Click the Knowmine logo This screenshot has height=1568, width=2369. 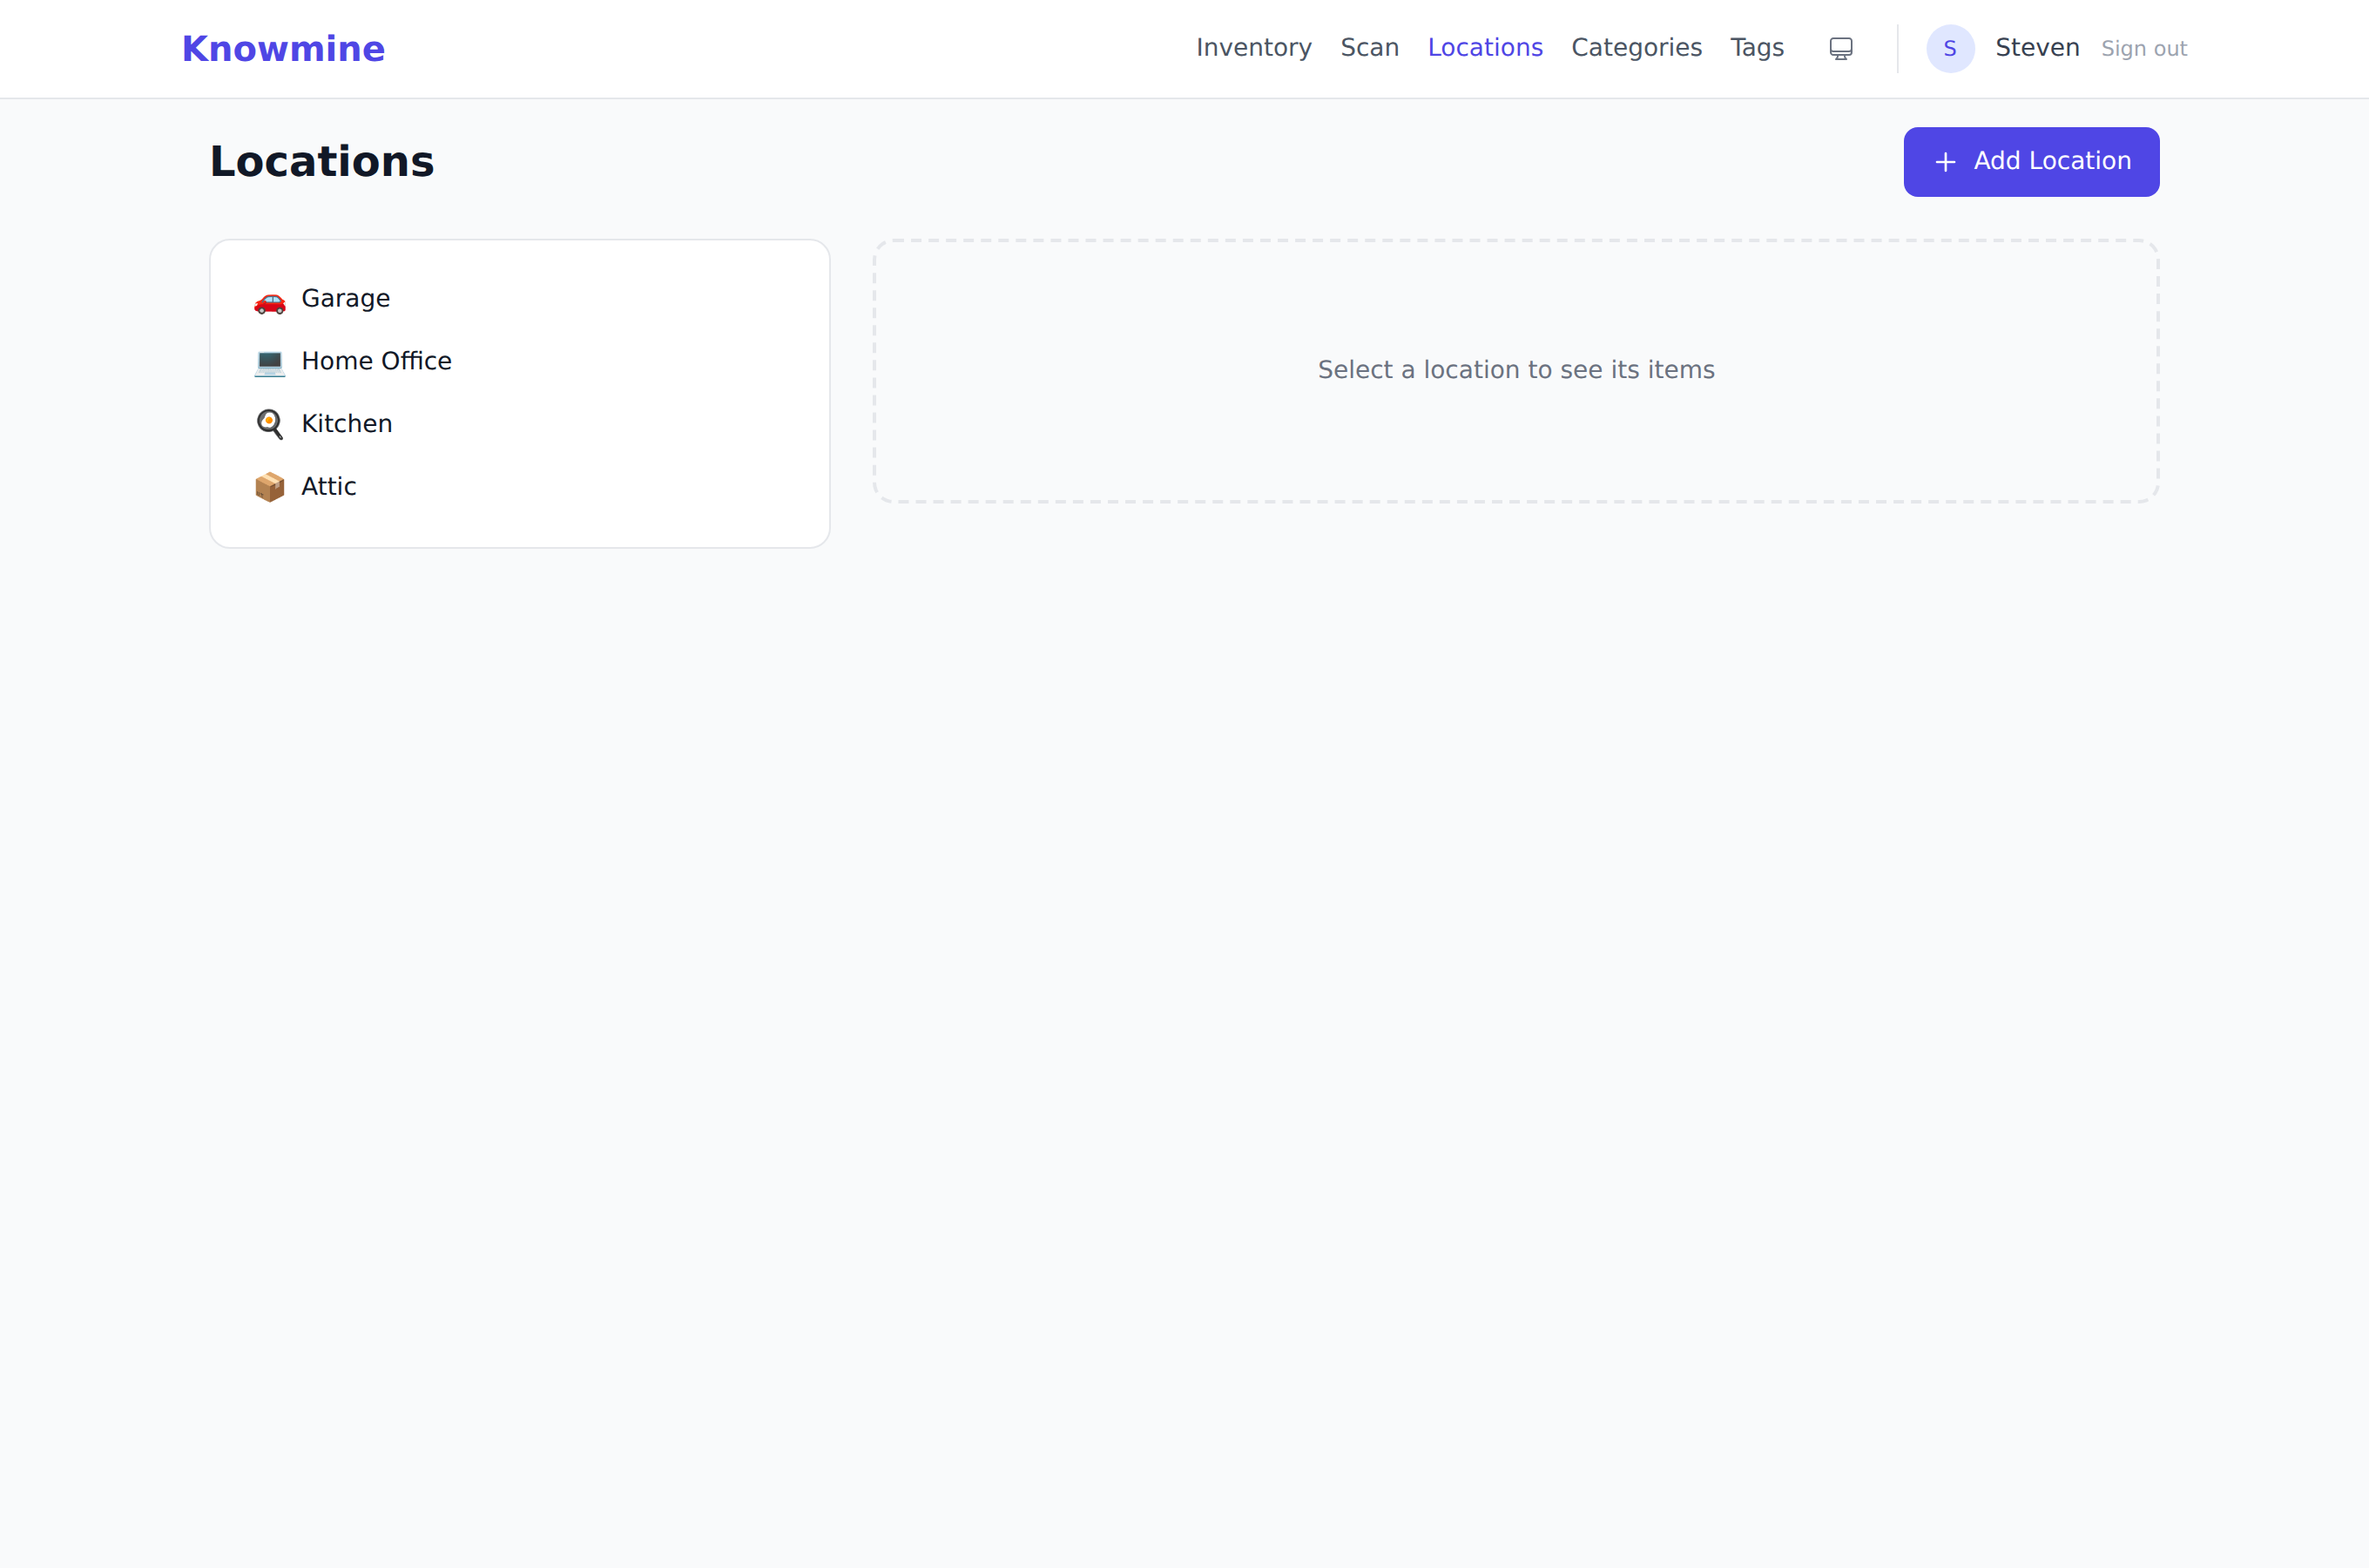click(283, 49)
